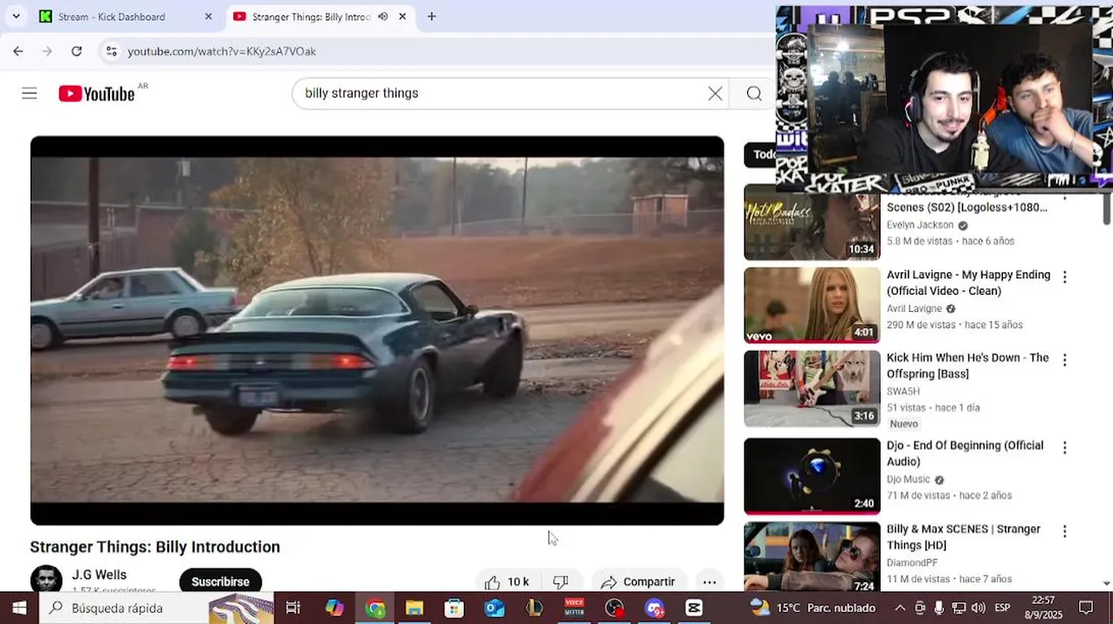Open the 'Djo - End Of Beginning' title link
The height and width of the screenshot is (624, 1113).
click(965, 453)
